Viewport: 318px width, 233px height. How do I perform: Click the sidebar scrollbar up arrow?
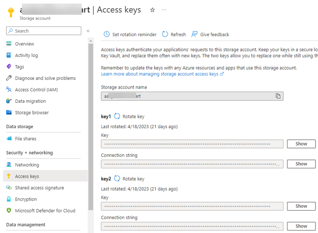[90, 41]
